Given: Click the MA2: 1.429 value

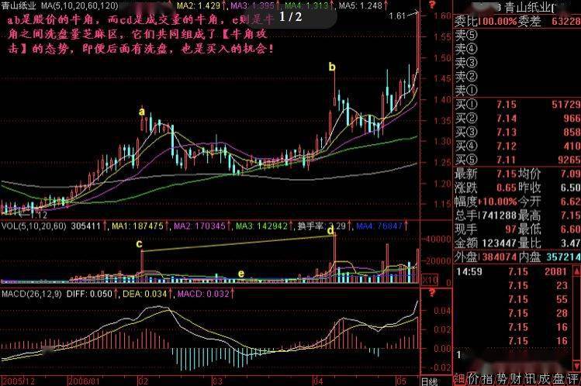Looking at the screenshot, I should [x=199, y=5].
